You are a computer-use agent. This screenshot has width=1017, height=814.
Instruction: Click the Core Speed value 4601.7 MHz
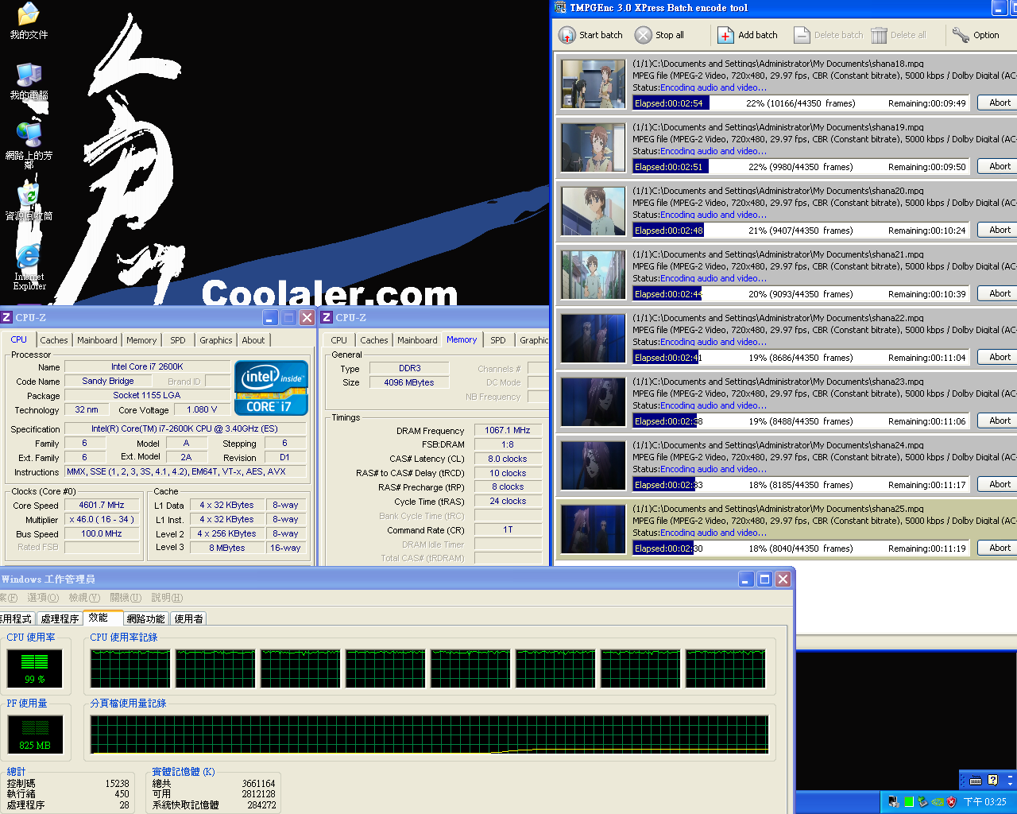click(102, 505)
